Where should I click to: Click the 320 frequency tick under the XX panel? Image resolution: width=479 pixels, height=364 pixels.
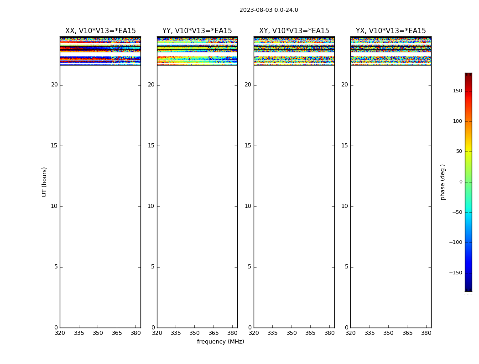point(60,333)
